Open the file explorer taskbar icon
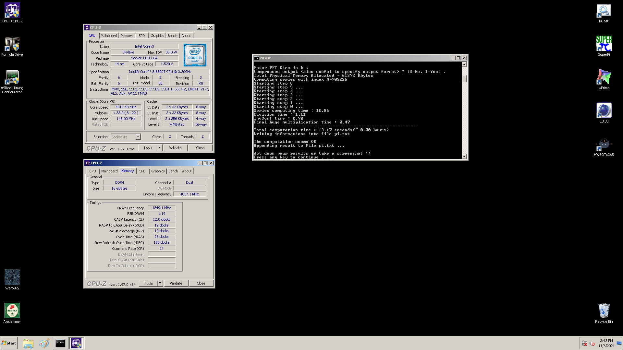This screenshot has width=623, height=350. click(x=28, y=343)
